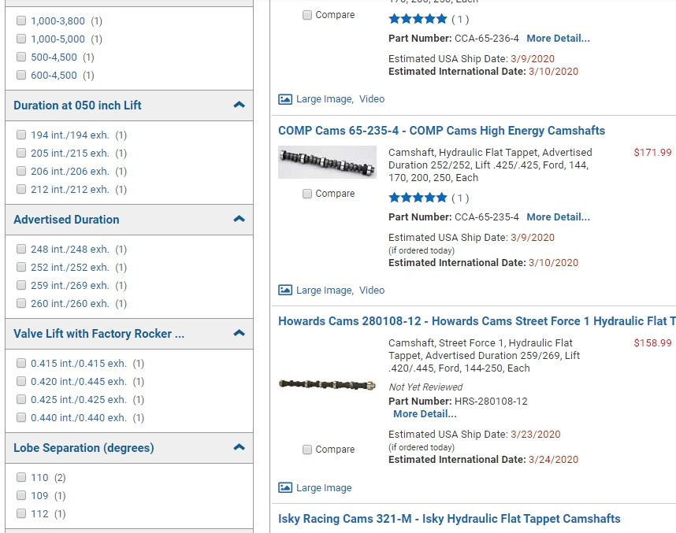
Task: Check lobe separation 110 filter
Action: [21, 477]
